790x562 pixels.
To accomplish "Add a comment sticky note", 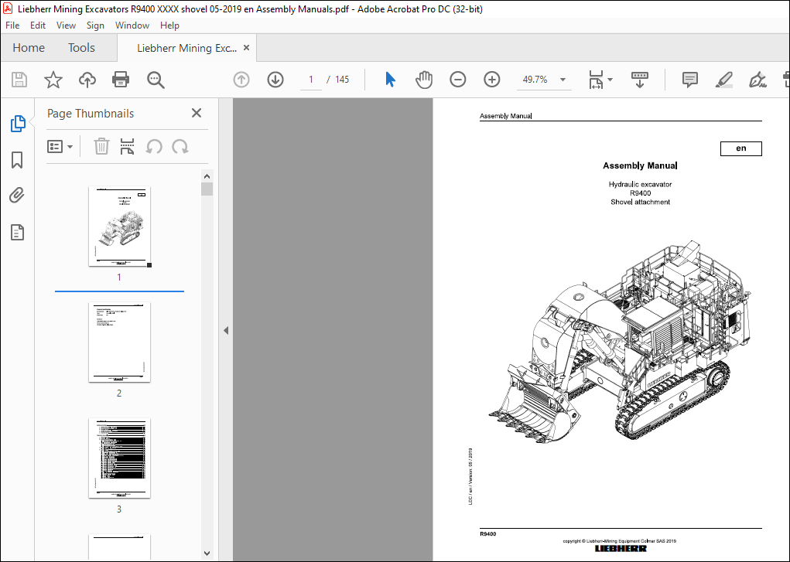I will click(x=689, y=80).
